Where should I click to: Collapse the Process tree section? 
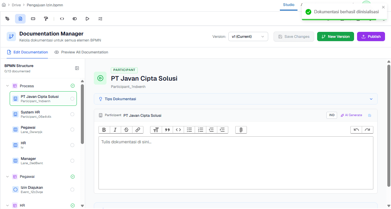point(7,86)
